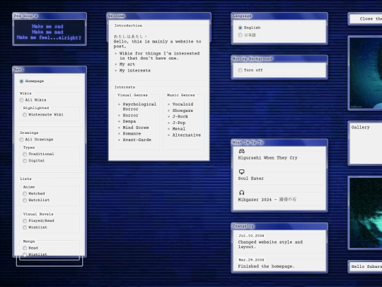Click the headphones icon above Mikgazer 2024
382x287 pixels.
pos(241,193)
